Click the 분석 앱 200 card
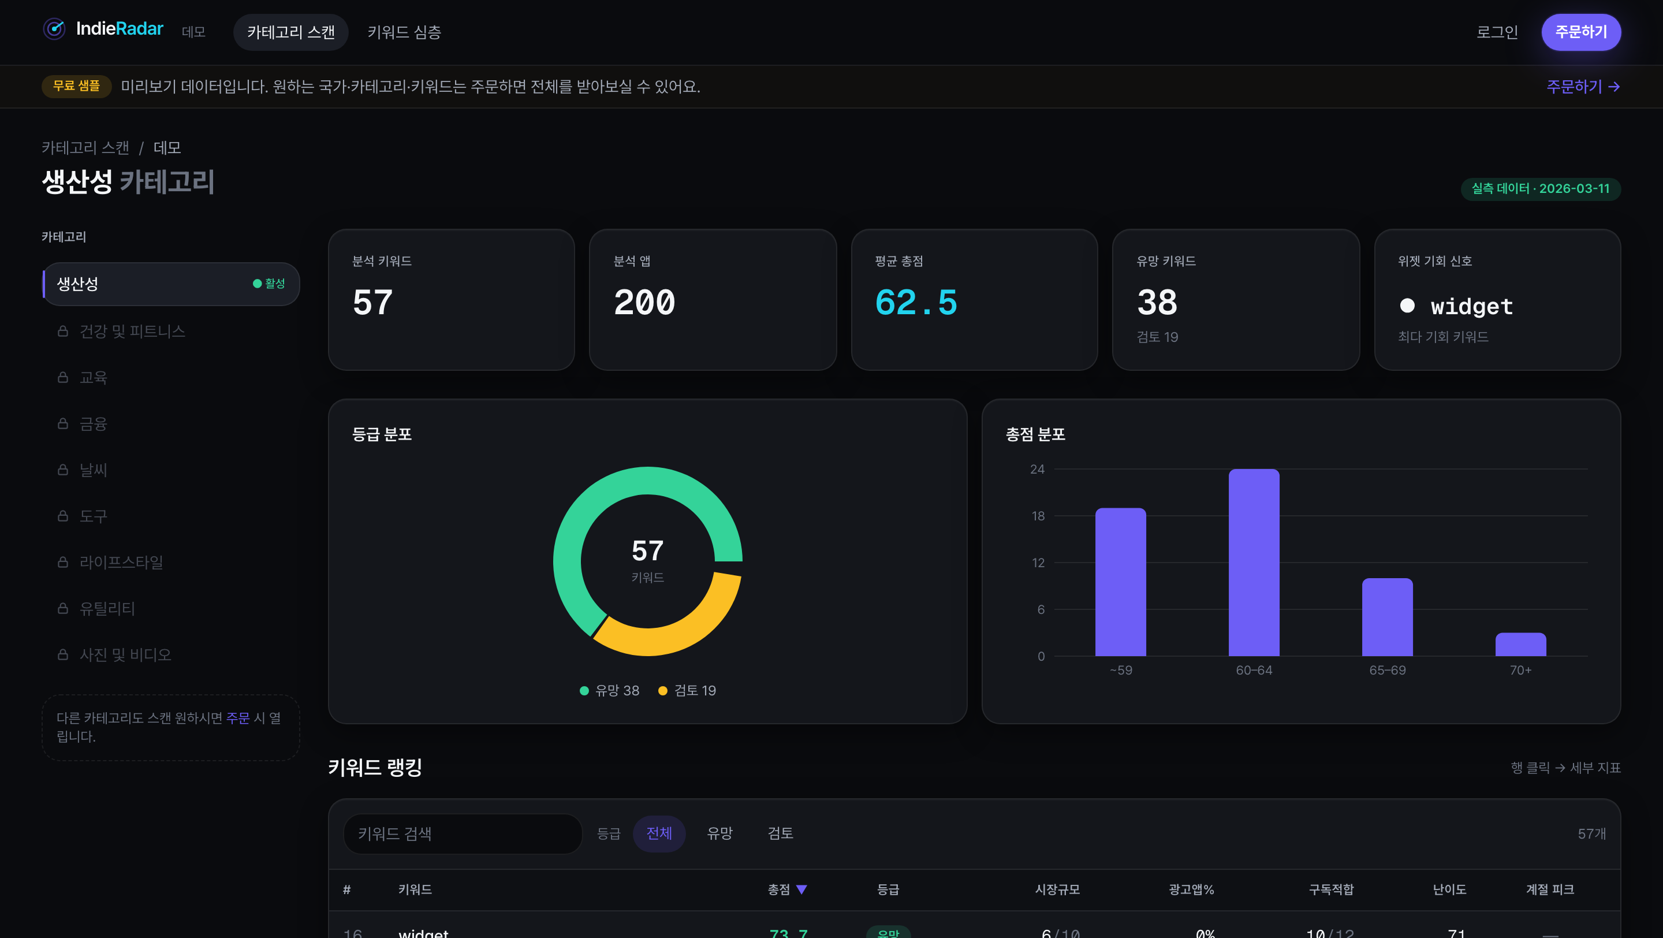 [713, 300]
